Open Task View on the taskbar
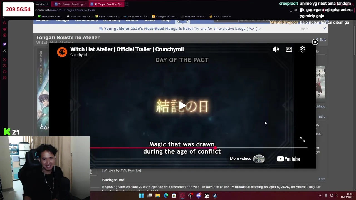This screenshot has width=356, height=200. pos(150,196)
